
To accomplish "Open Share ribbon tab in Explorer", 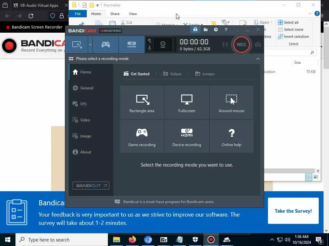I will click(x=115, y=14).
